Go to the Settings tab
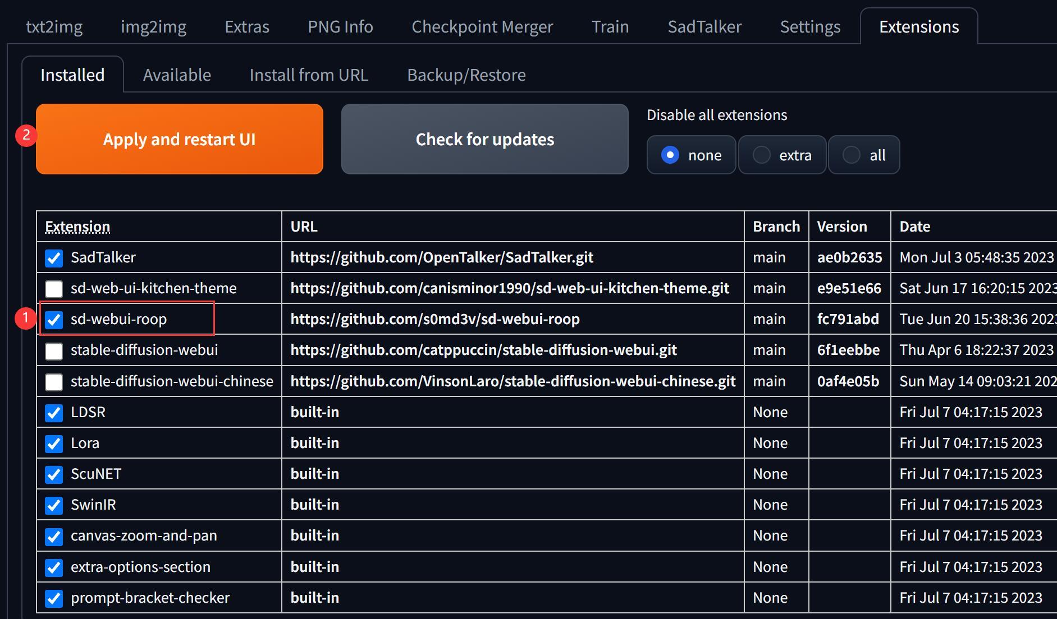Image resolution: width=1057 pixels, height=619 pixels. (810, 26)
